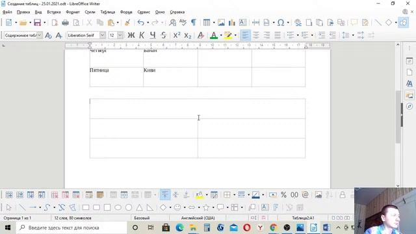The width and height of the screenshot is (416, 234).
Task: Expand the Font Color dropdown arrow
Action: coord(221,35)
